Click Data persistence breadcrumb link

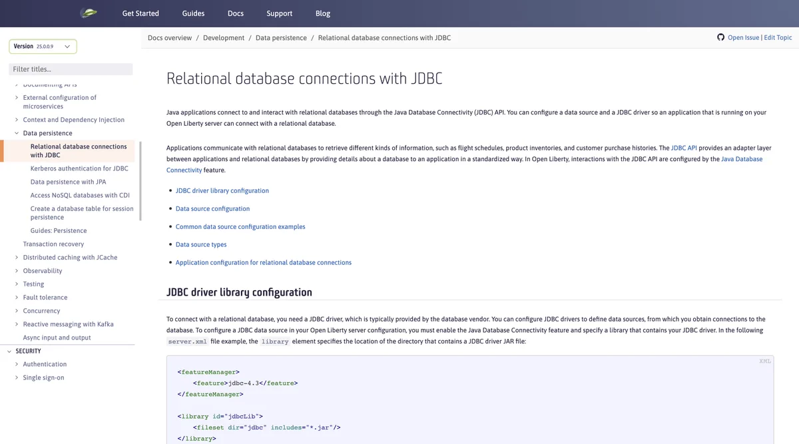point(281,38)
